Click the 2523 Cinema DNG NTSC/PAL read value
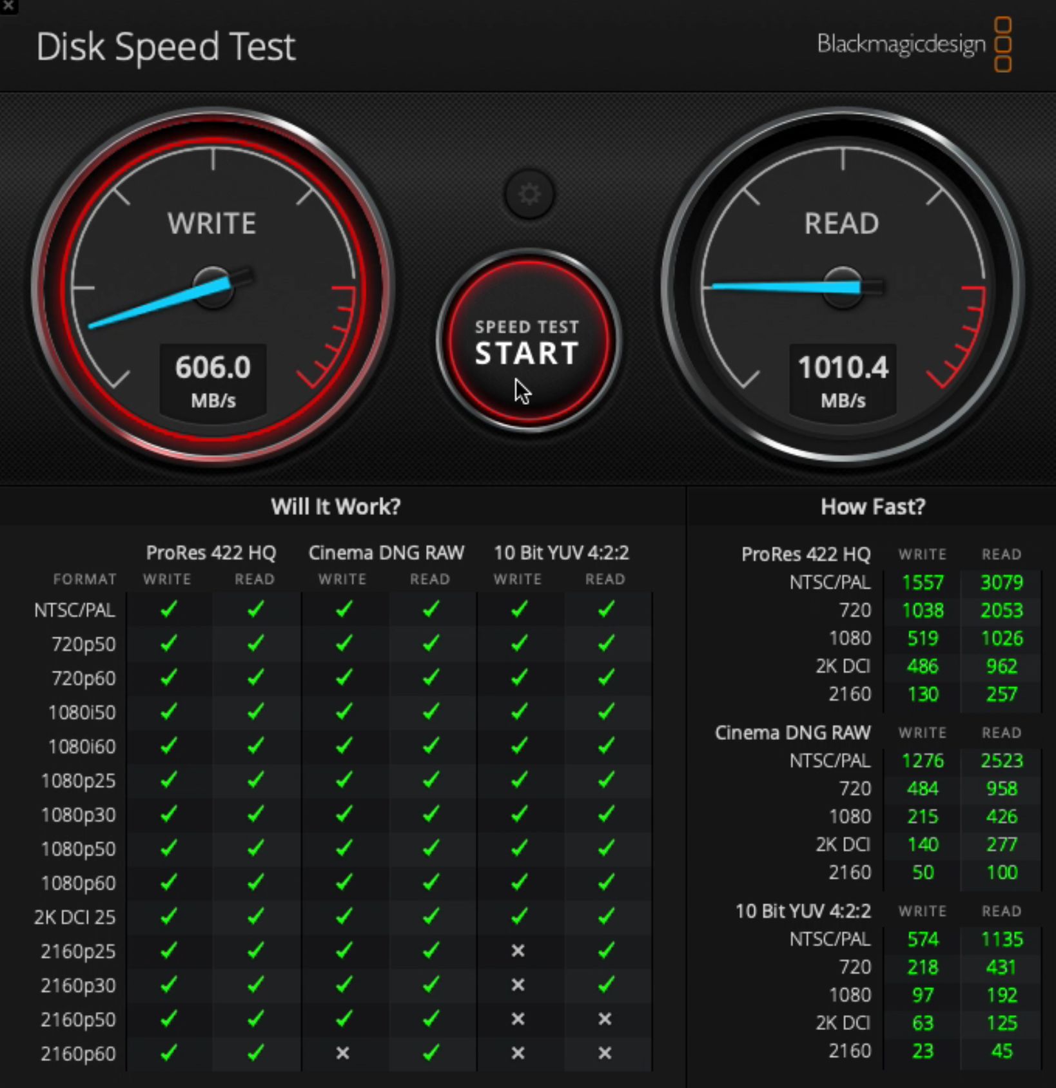 1002,761
